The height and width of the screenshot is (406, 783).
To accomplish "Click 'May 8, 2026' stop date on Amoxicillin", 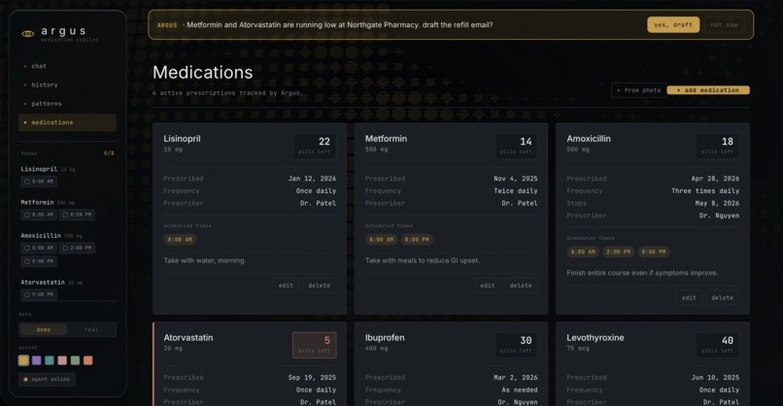I will (717, 203).
